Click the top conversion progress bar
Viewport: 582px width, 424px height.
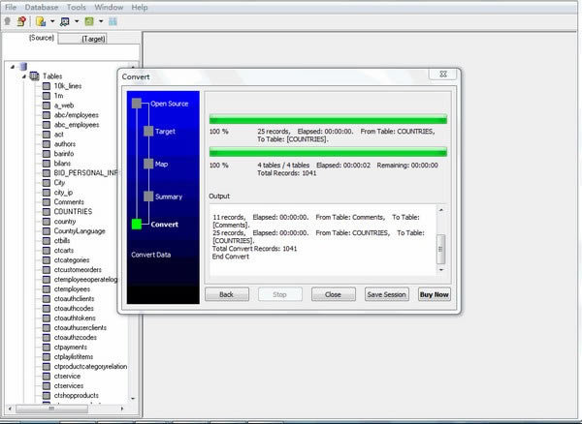328,119
